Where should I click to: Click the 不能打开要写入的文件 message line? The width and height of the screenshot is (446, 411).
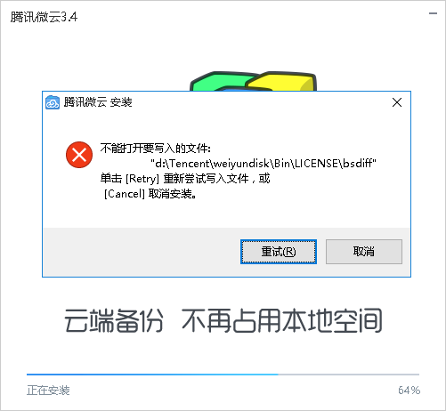tap(156, 148)
